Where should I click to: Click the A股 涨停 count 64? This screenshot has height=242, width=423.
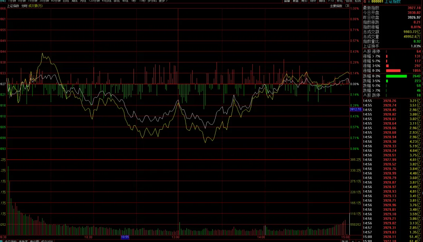point(418,52)
